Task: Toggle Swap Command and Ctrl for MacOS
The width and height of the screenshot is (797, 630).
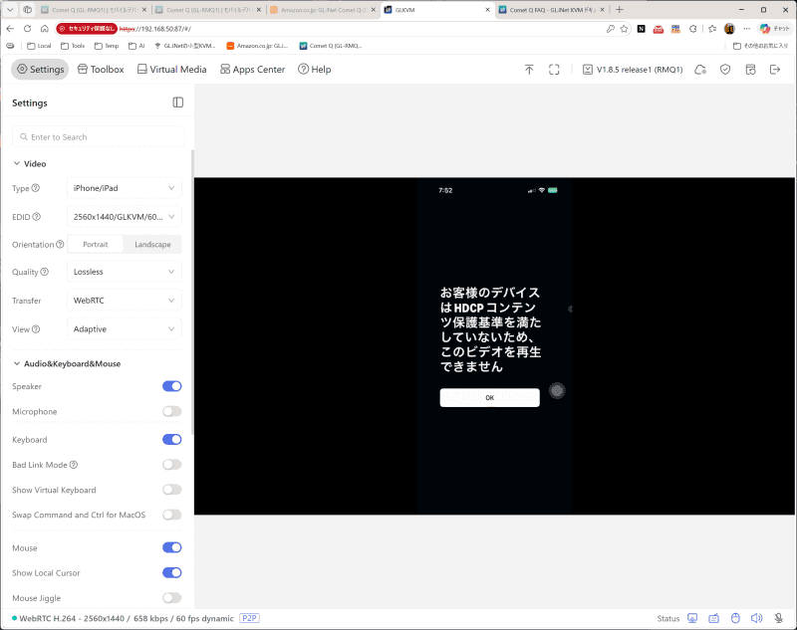Action: click(x=171, y=515)
